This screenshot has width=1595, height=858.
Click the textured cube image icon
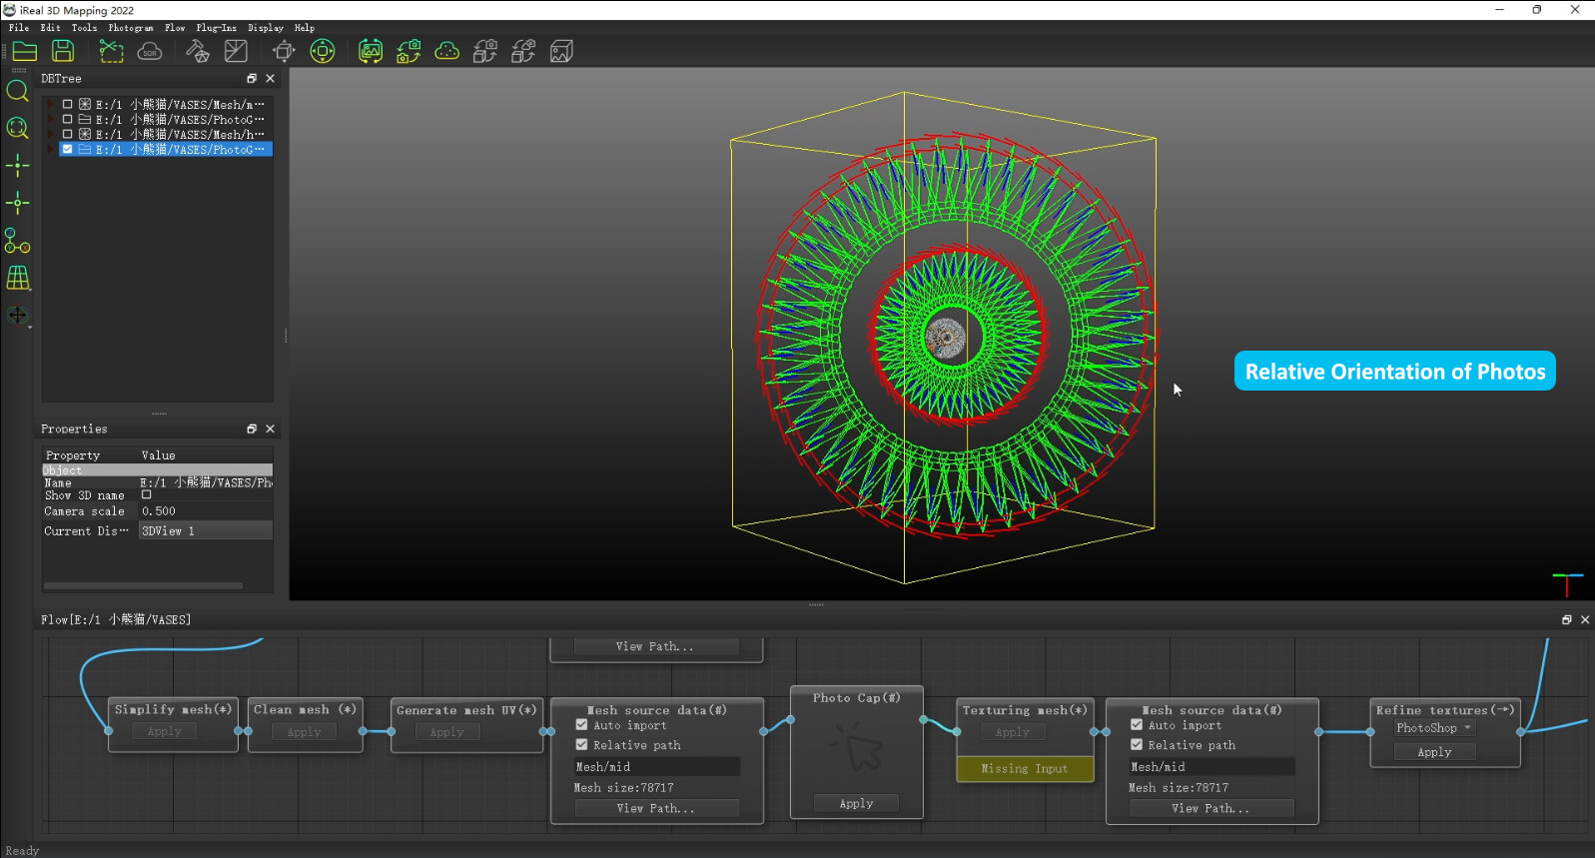(561, 51)
